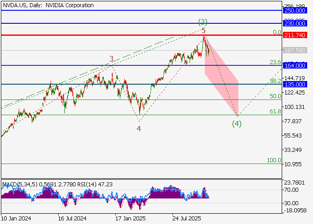
Task: Click the 23.6 Fibonacci level label
Action: click(x=275, y=62)
